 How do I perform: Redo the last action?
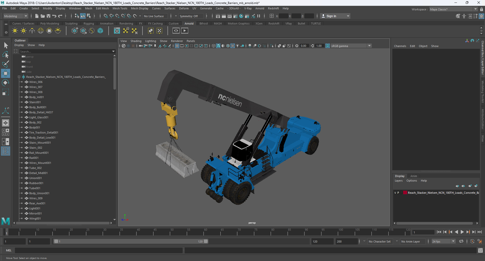click(60, 16)
